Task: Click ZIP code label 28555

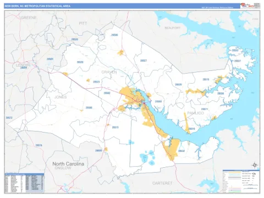Action: 98,151
